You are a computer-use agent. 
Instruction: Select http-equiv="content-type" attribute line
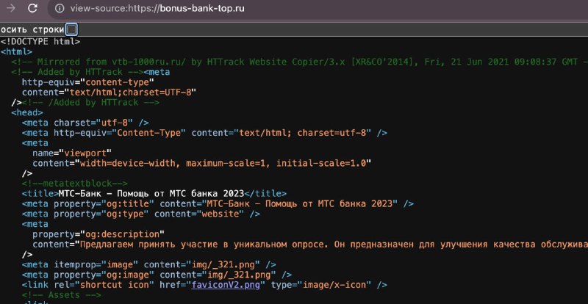point(88,82)
